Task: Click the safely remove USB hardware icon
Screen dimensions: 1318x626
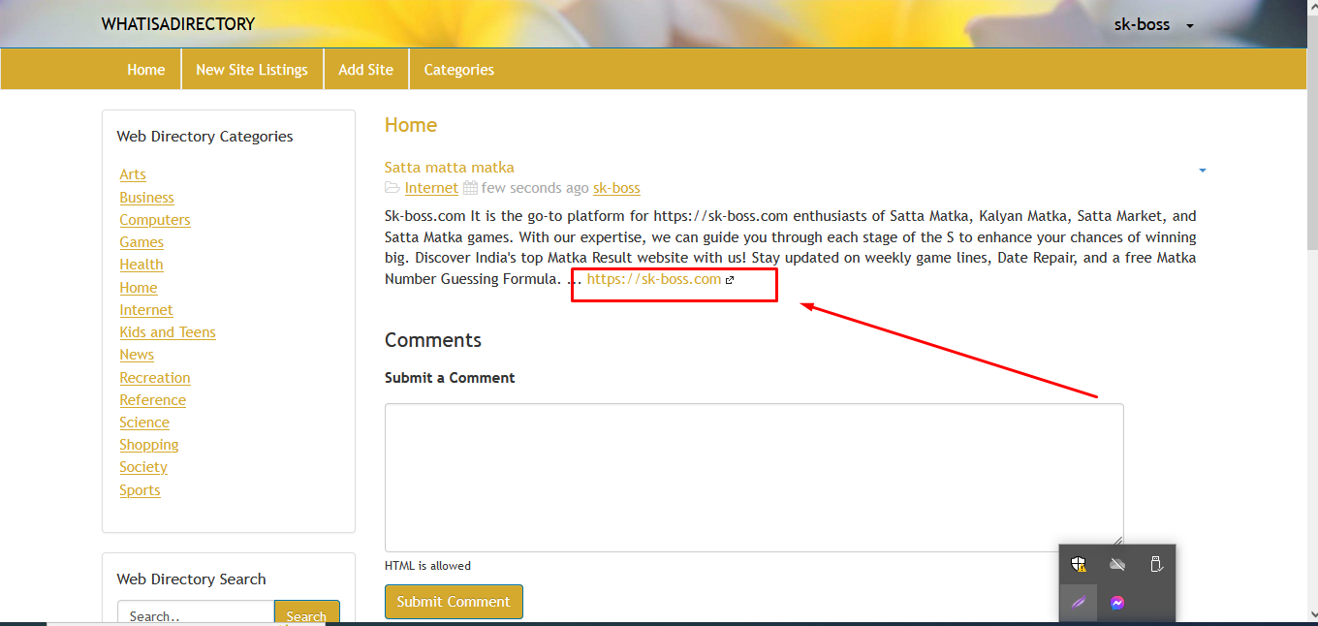Action: click(x=1155, y=564)
